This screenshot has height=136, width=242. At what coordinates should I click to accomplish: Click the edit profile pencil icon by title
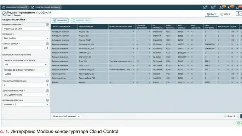tap(4, 13)
